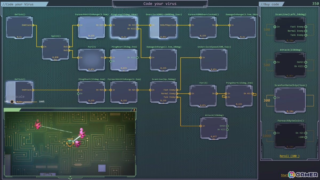
Task: Click the Reroll (300) link
Action: coord(289,156)
